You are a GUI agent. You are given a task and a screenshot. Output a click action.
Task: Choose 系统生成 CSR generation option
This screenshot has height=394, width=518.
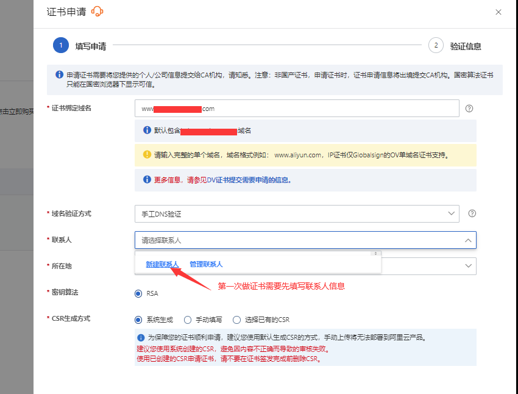(138, 320)
